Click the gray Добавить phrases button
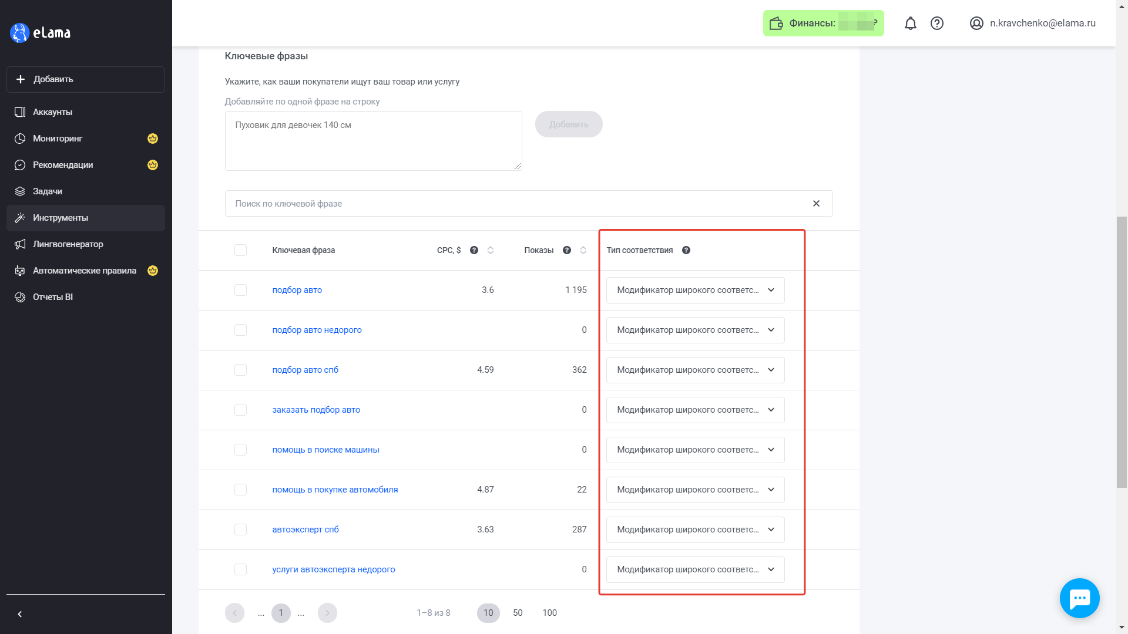Viewport: 1128px width, 634px height. (569, 124)
